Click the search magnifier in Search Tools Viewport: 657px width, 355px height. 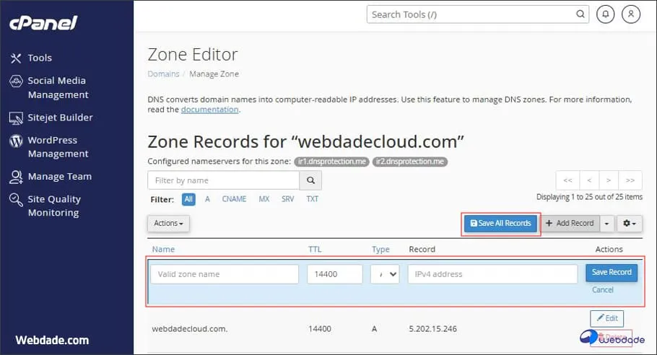[580, 14]
